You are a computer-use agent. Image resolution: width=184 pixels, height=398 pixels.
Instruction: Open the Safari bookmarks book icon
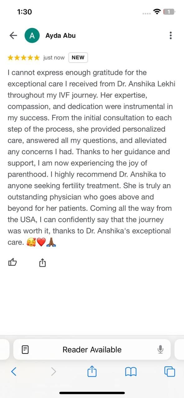click(131, 372)
